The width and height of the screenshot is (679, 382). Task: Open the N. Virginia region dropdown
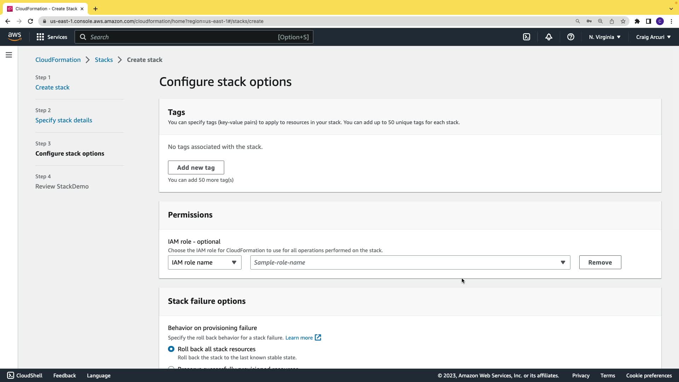(604, 37)
